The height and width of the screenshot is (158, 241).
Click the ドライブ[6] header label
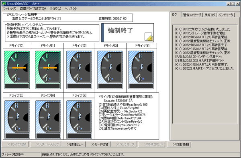pos(47,95)
